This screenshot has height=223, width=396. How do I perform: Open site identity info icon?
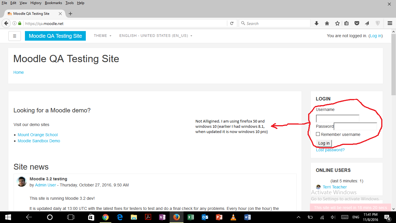coord(14,24)
